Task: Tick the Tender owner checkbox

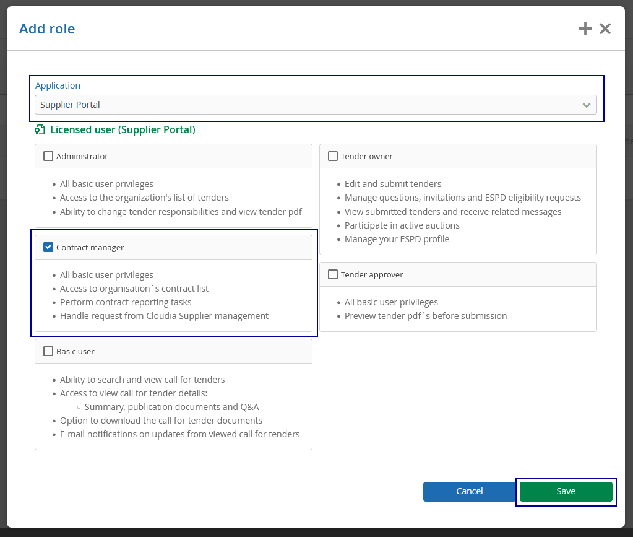Action: pyautogui.click(x=333, y=156)
